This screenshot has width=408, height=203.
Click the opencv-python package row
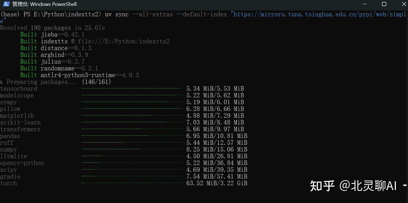pyautogui.click(x=22, y=163)
